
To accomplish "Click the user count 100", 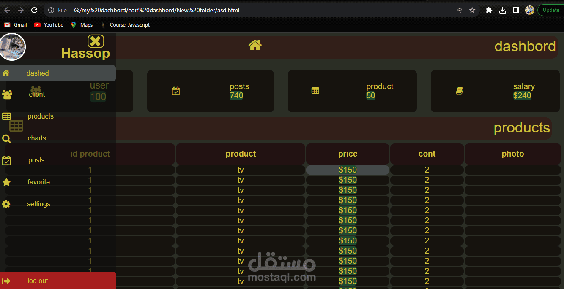I will [x=98, y=97].
